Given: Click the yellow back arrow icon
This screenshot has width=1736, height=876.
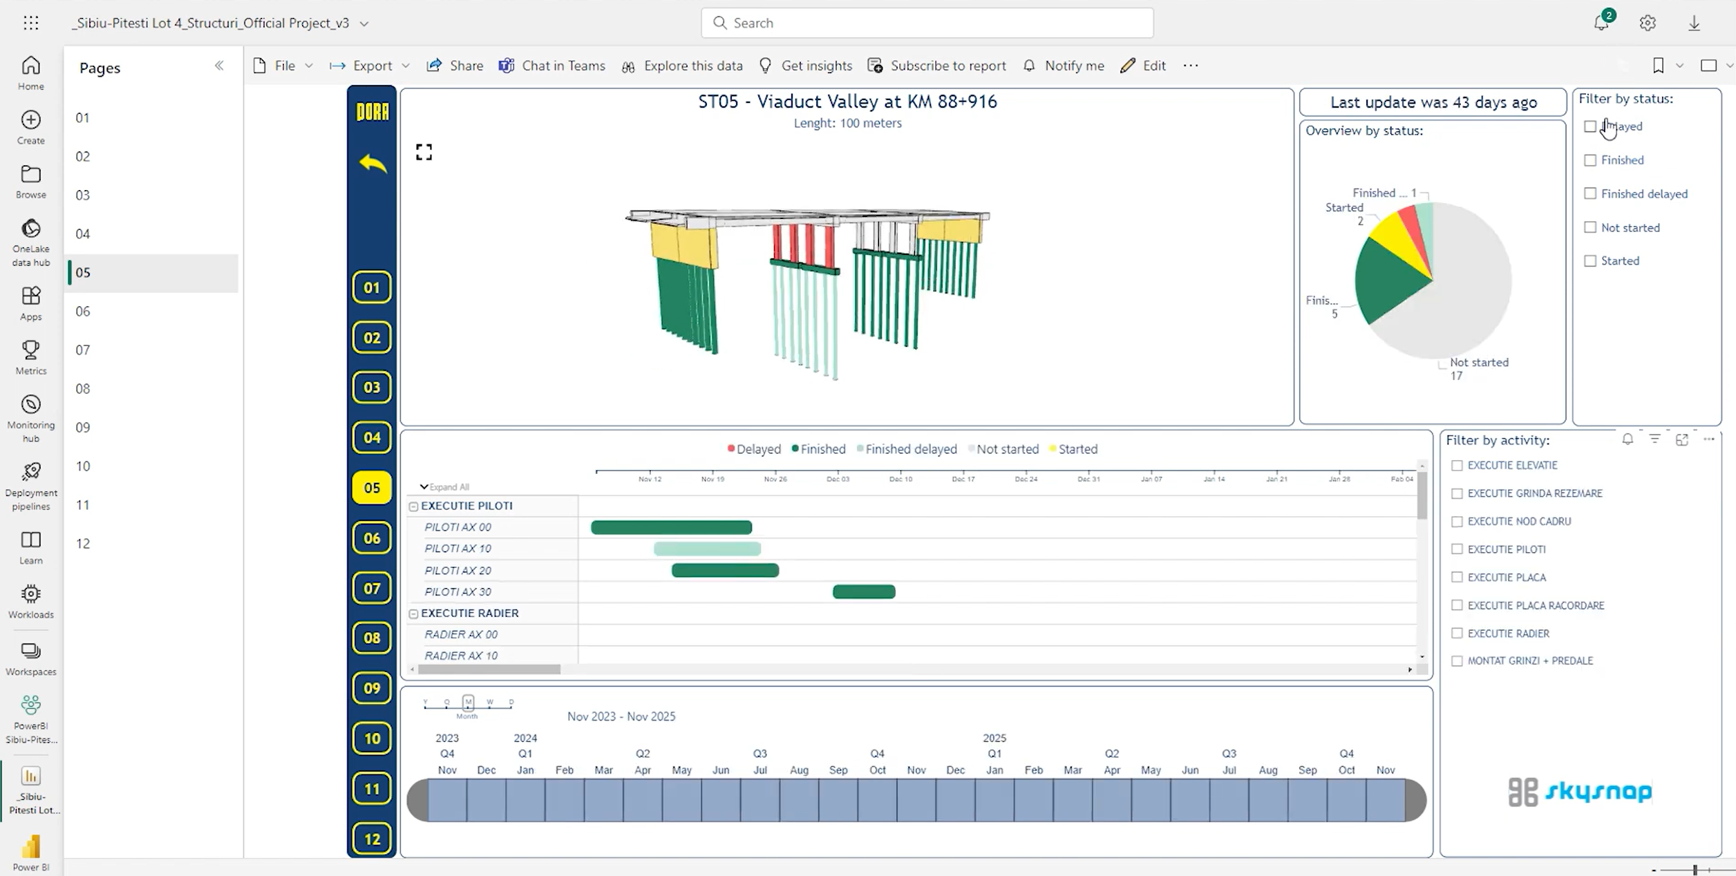Looking at the screenshot, I should [x=372, y=164].
